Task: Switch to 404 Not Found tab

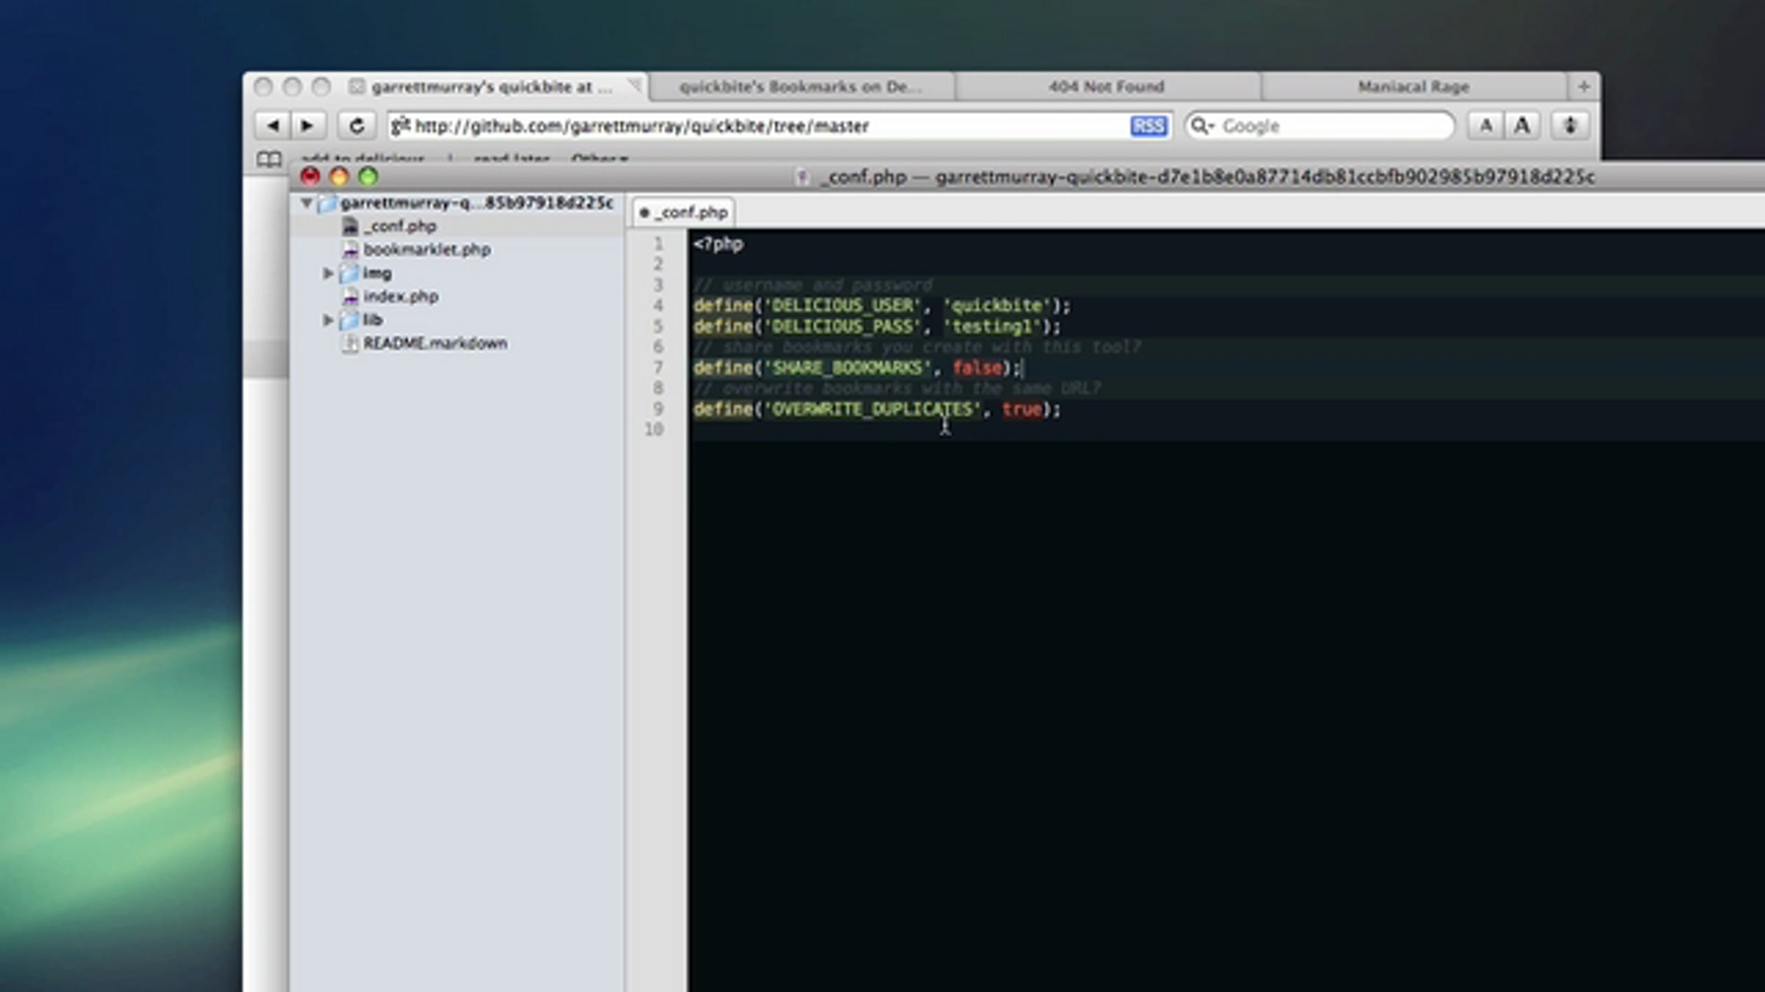Action: click(1106, 87)
